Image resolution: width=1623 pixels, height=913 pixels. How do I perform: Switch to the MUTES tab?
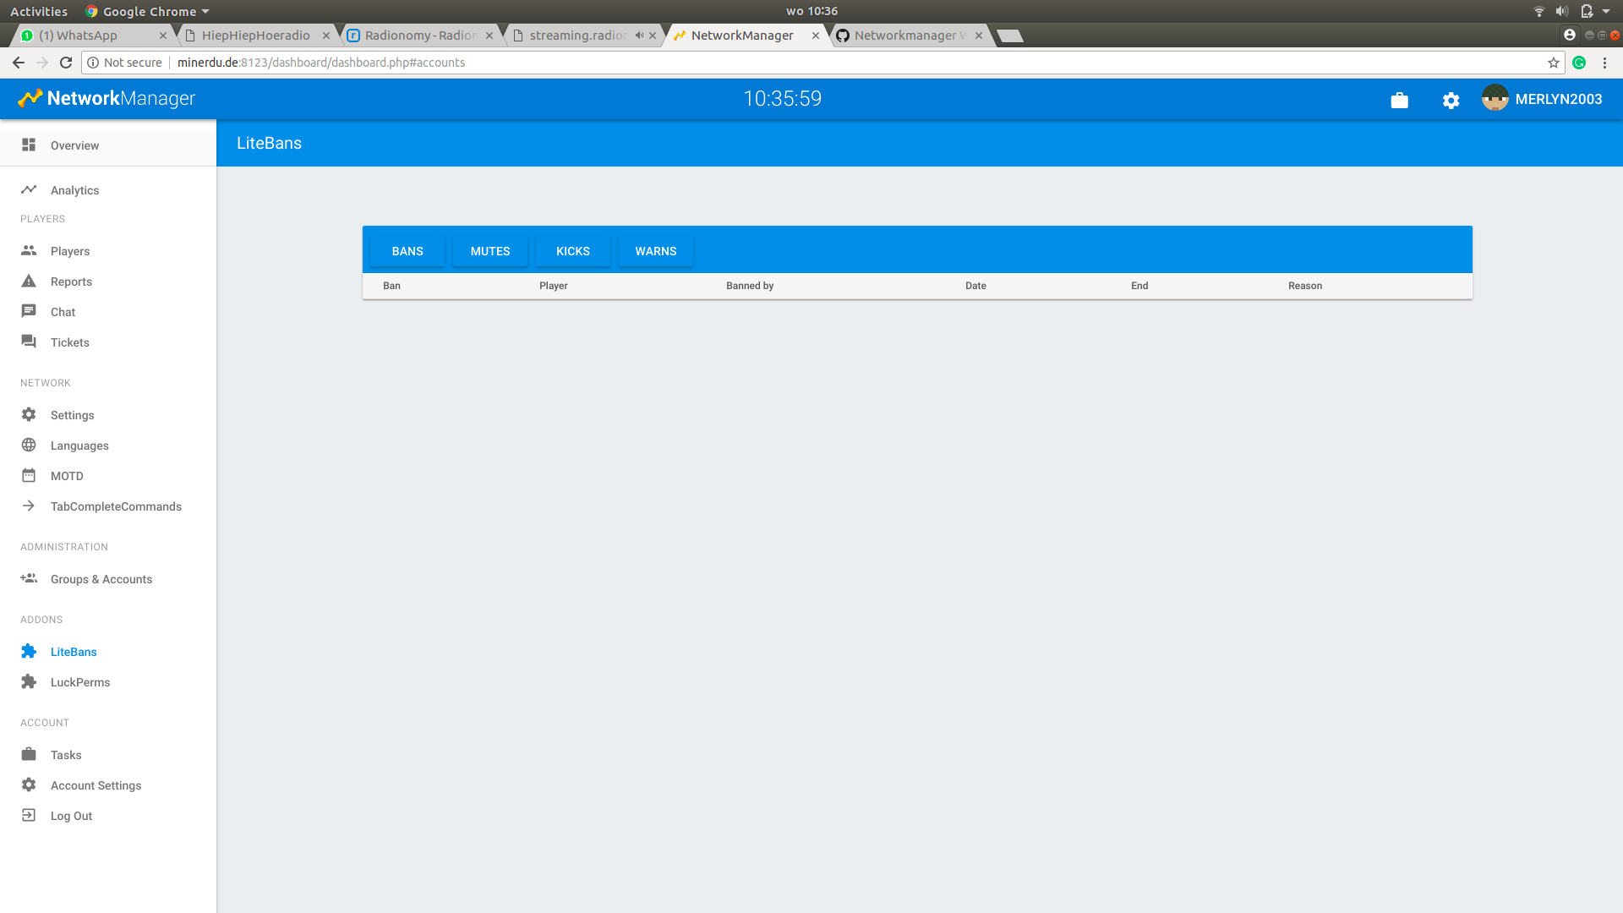[x=490, y=251]
